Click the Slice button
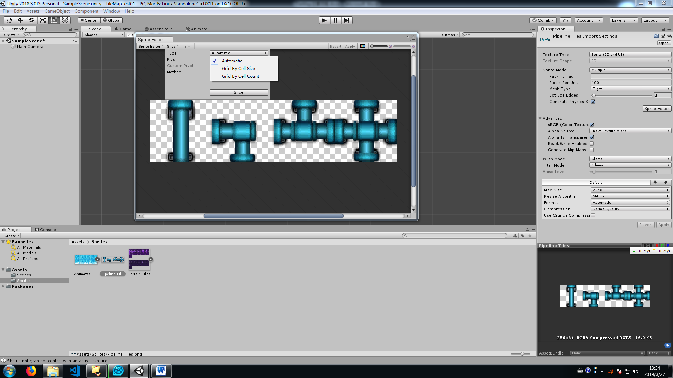Screen dimensions: 673x378 (x=239, y=92)
